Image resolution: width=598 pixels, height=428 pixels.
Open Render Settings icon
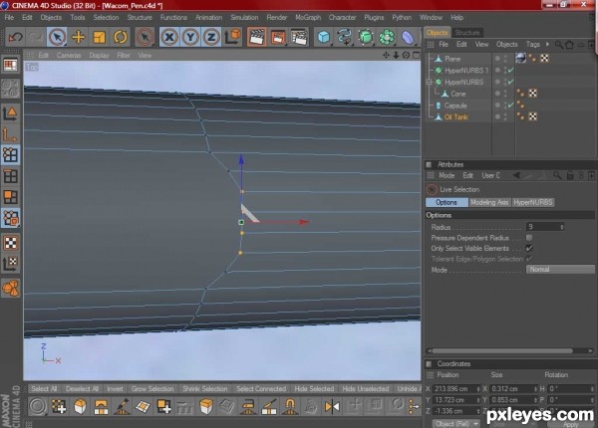[299, 37]
